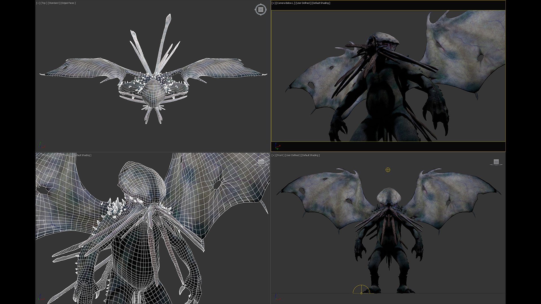
Task: Open [User Defined] menu in camera viewport
Action: click(x=303, y=3)
